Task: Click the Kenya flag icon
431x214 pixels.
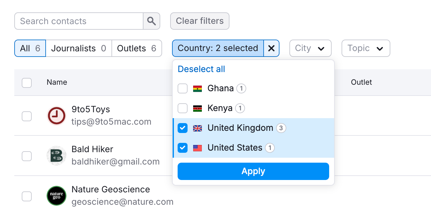Action: coord(197,109)
